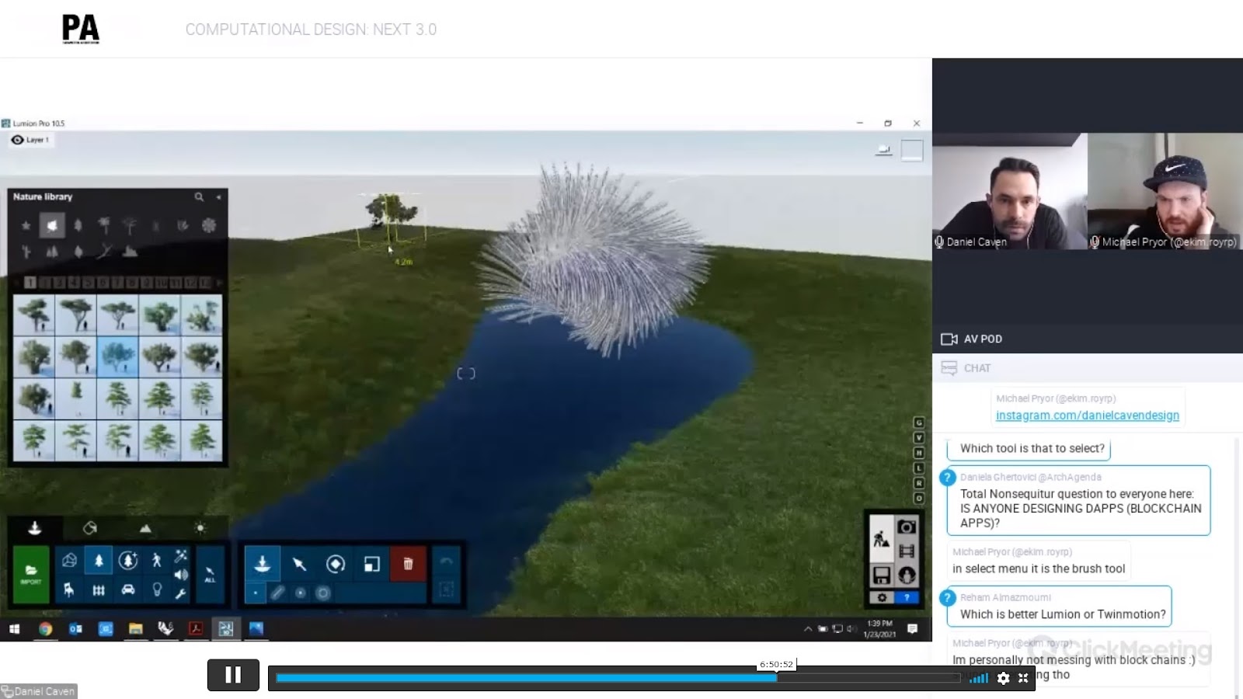Pick the highlighted blue tree thumbnail
The height and width of the screenshot is (699, 1243).
click(x=118, y=357)
